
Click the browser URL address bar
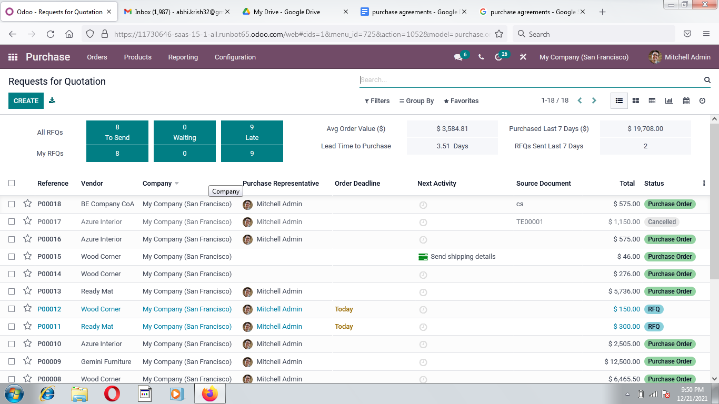(303, 34)
